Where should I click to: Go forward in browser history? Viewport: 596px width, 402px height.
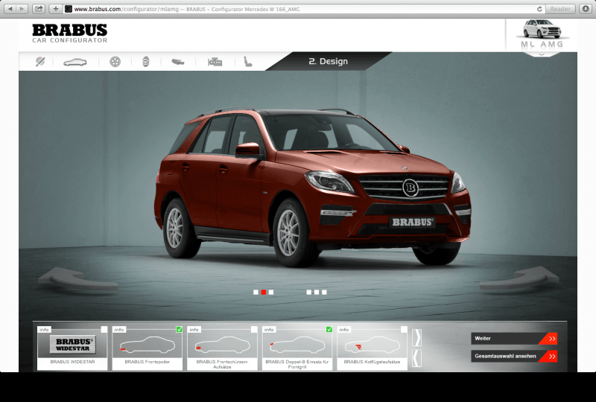point(22,9)
